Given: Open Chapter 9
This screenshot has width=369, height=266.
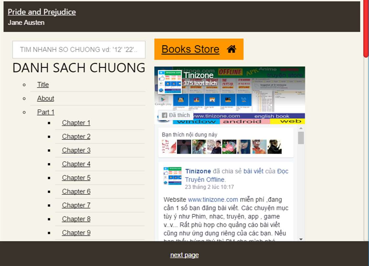Looking at the screenshot, I should (76, 233).
